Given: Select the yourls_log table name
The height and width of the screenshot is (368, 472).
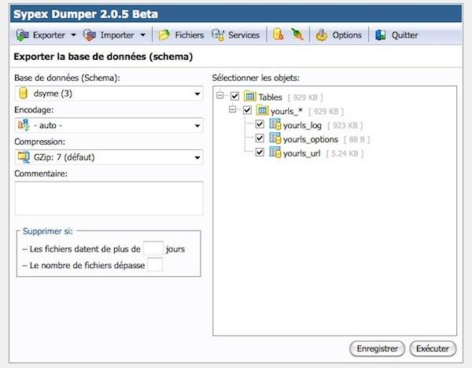Looking at the screenshot, I should (302, 126).
